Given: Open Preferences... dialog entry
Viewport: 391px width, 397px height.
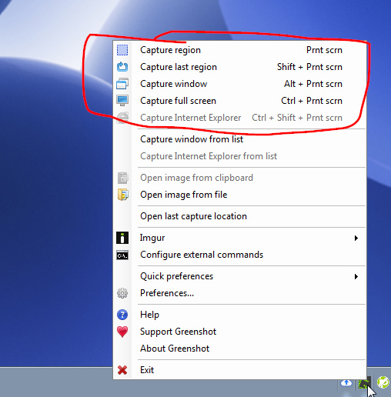Looking at the screenshot, I should [239, 293].
